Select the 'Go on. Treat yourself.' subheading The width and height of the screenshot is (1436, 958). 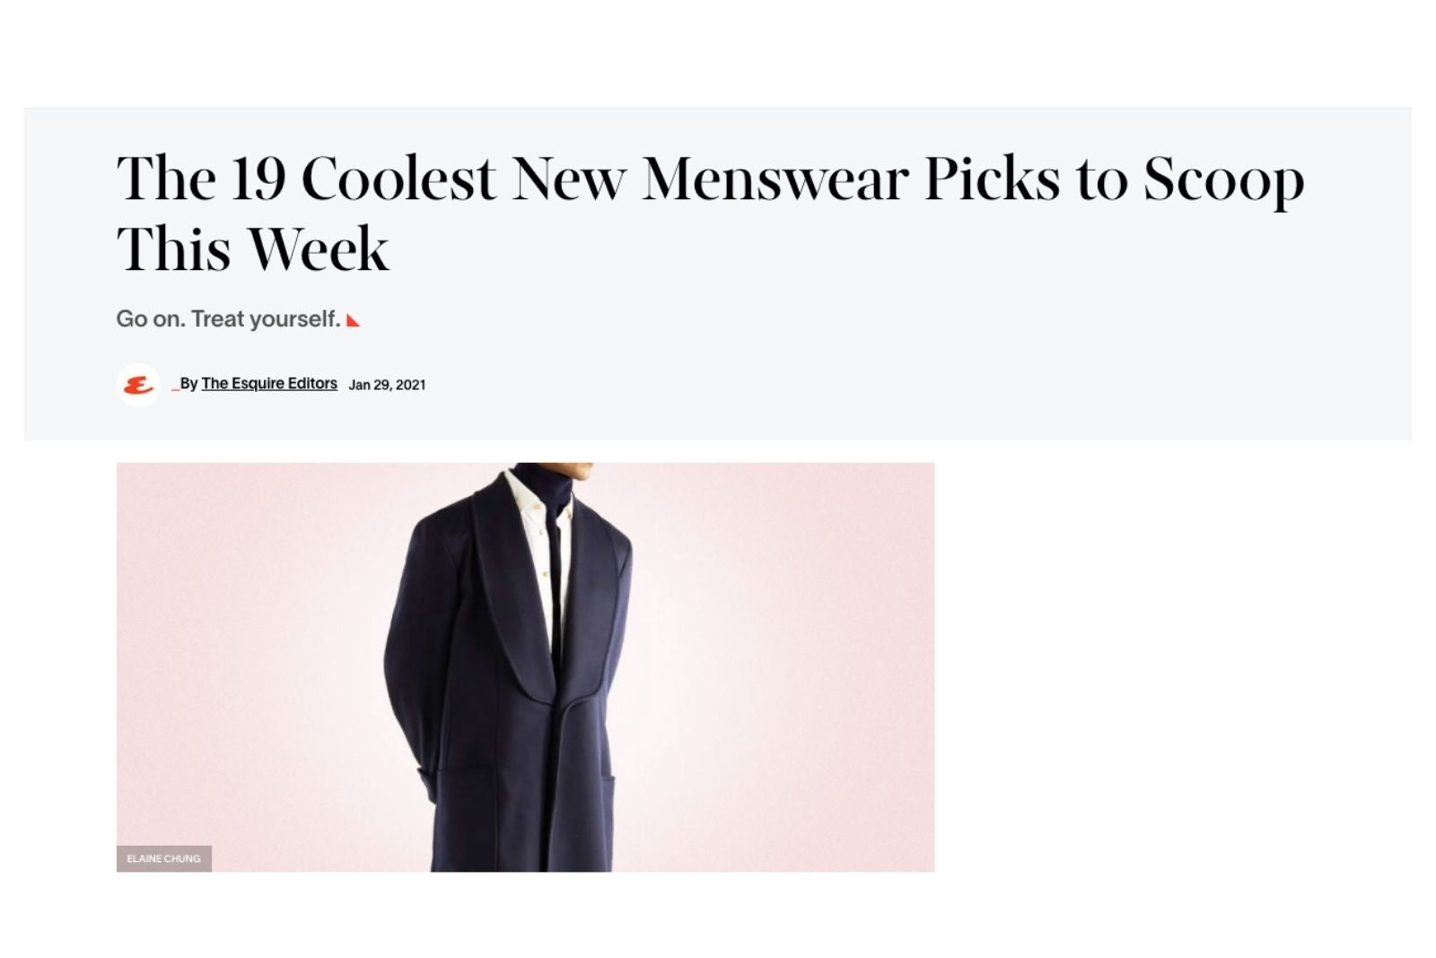227,318
